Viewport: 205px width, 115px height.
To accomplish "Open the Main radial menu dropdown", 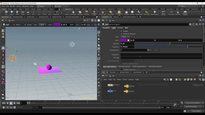I will 62,6.
